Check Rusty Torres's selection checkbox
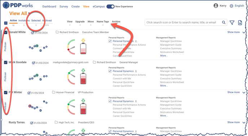Screen dimensions: 248x136 [6, 123]
